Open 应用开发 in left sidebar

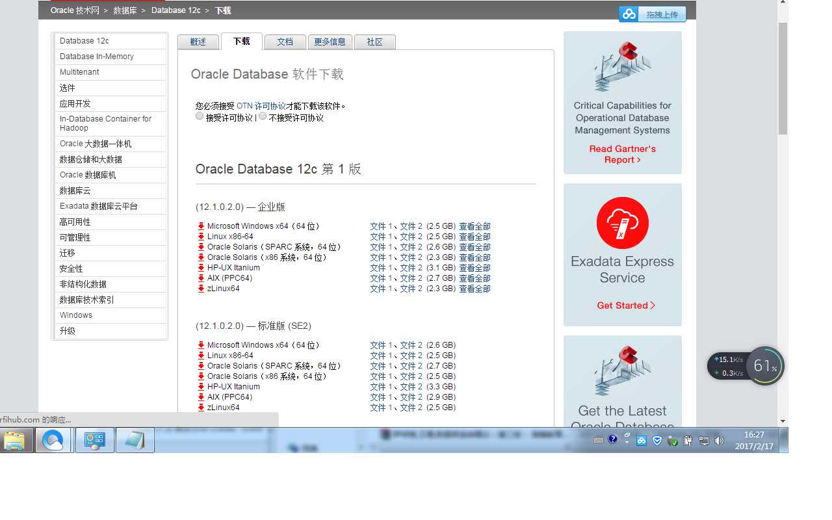coord(110,103)
